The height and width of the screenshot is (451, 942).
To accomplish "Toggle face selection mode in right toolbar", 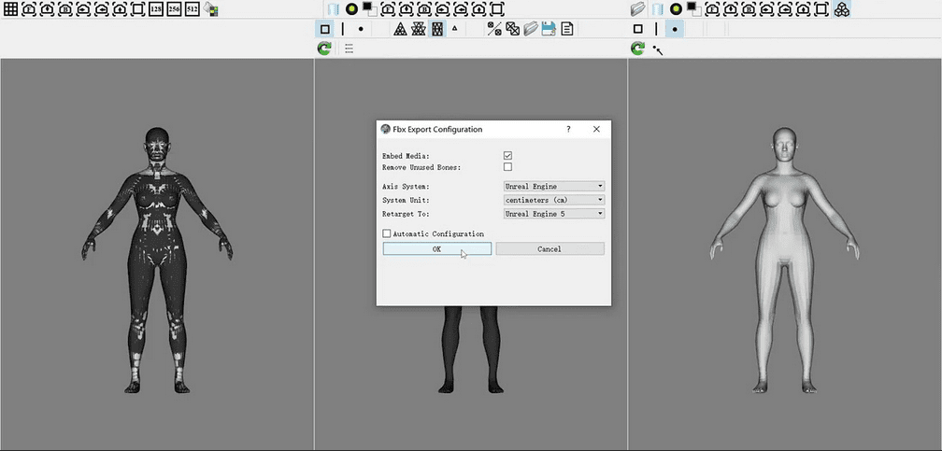I will click(x=638, y=29).
